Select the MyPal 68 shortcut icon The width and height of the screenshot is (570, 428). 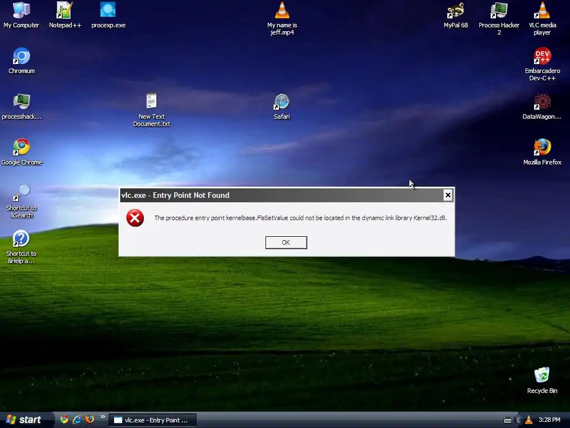[x=455, y=15]
